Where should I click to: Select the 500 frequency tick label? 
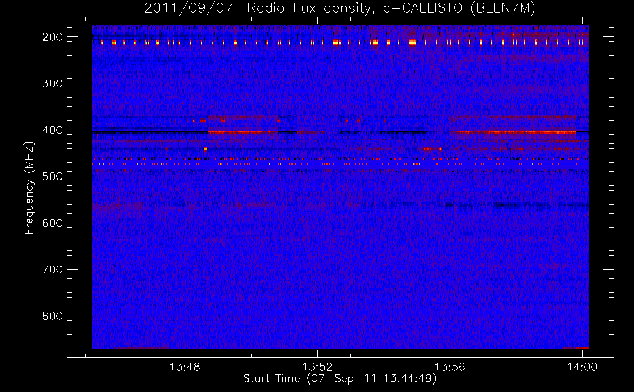pyautogui.click(x=53, y=176)
